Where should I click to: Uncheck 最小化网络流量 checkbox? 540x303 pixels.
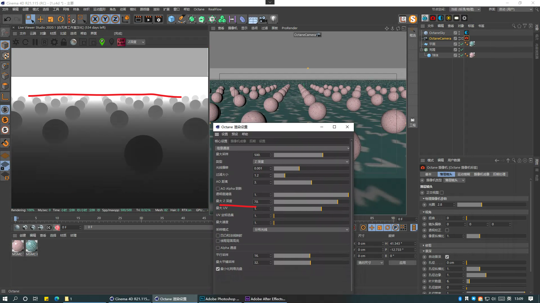218,269
